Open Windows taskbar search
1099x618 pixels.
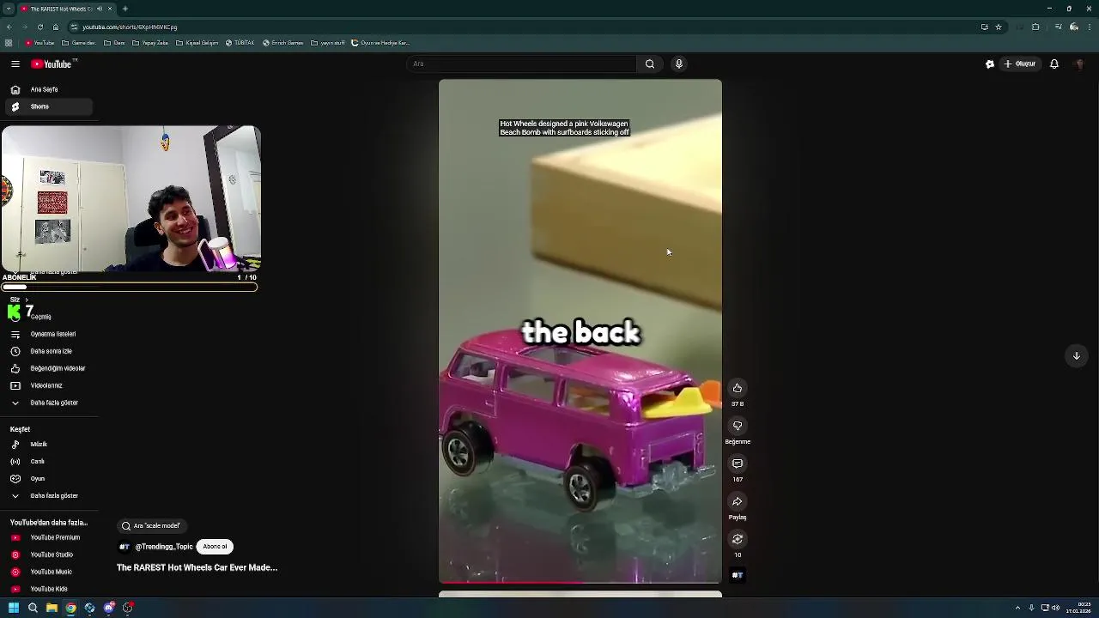pos(33,608)
